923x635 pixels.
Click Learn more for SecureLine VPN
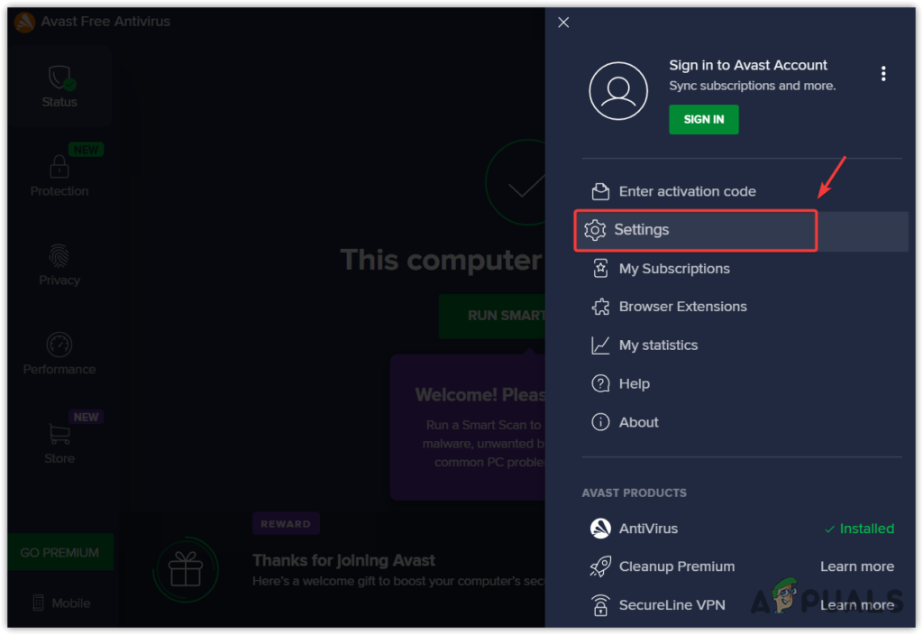tap(857, 605)
